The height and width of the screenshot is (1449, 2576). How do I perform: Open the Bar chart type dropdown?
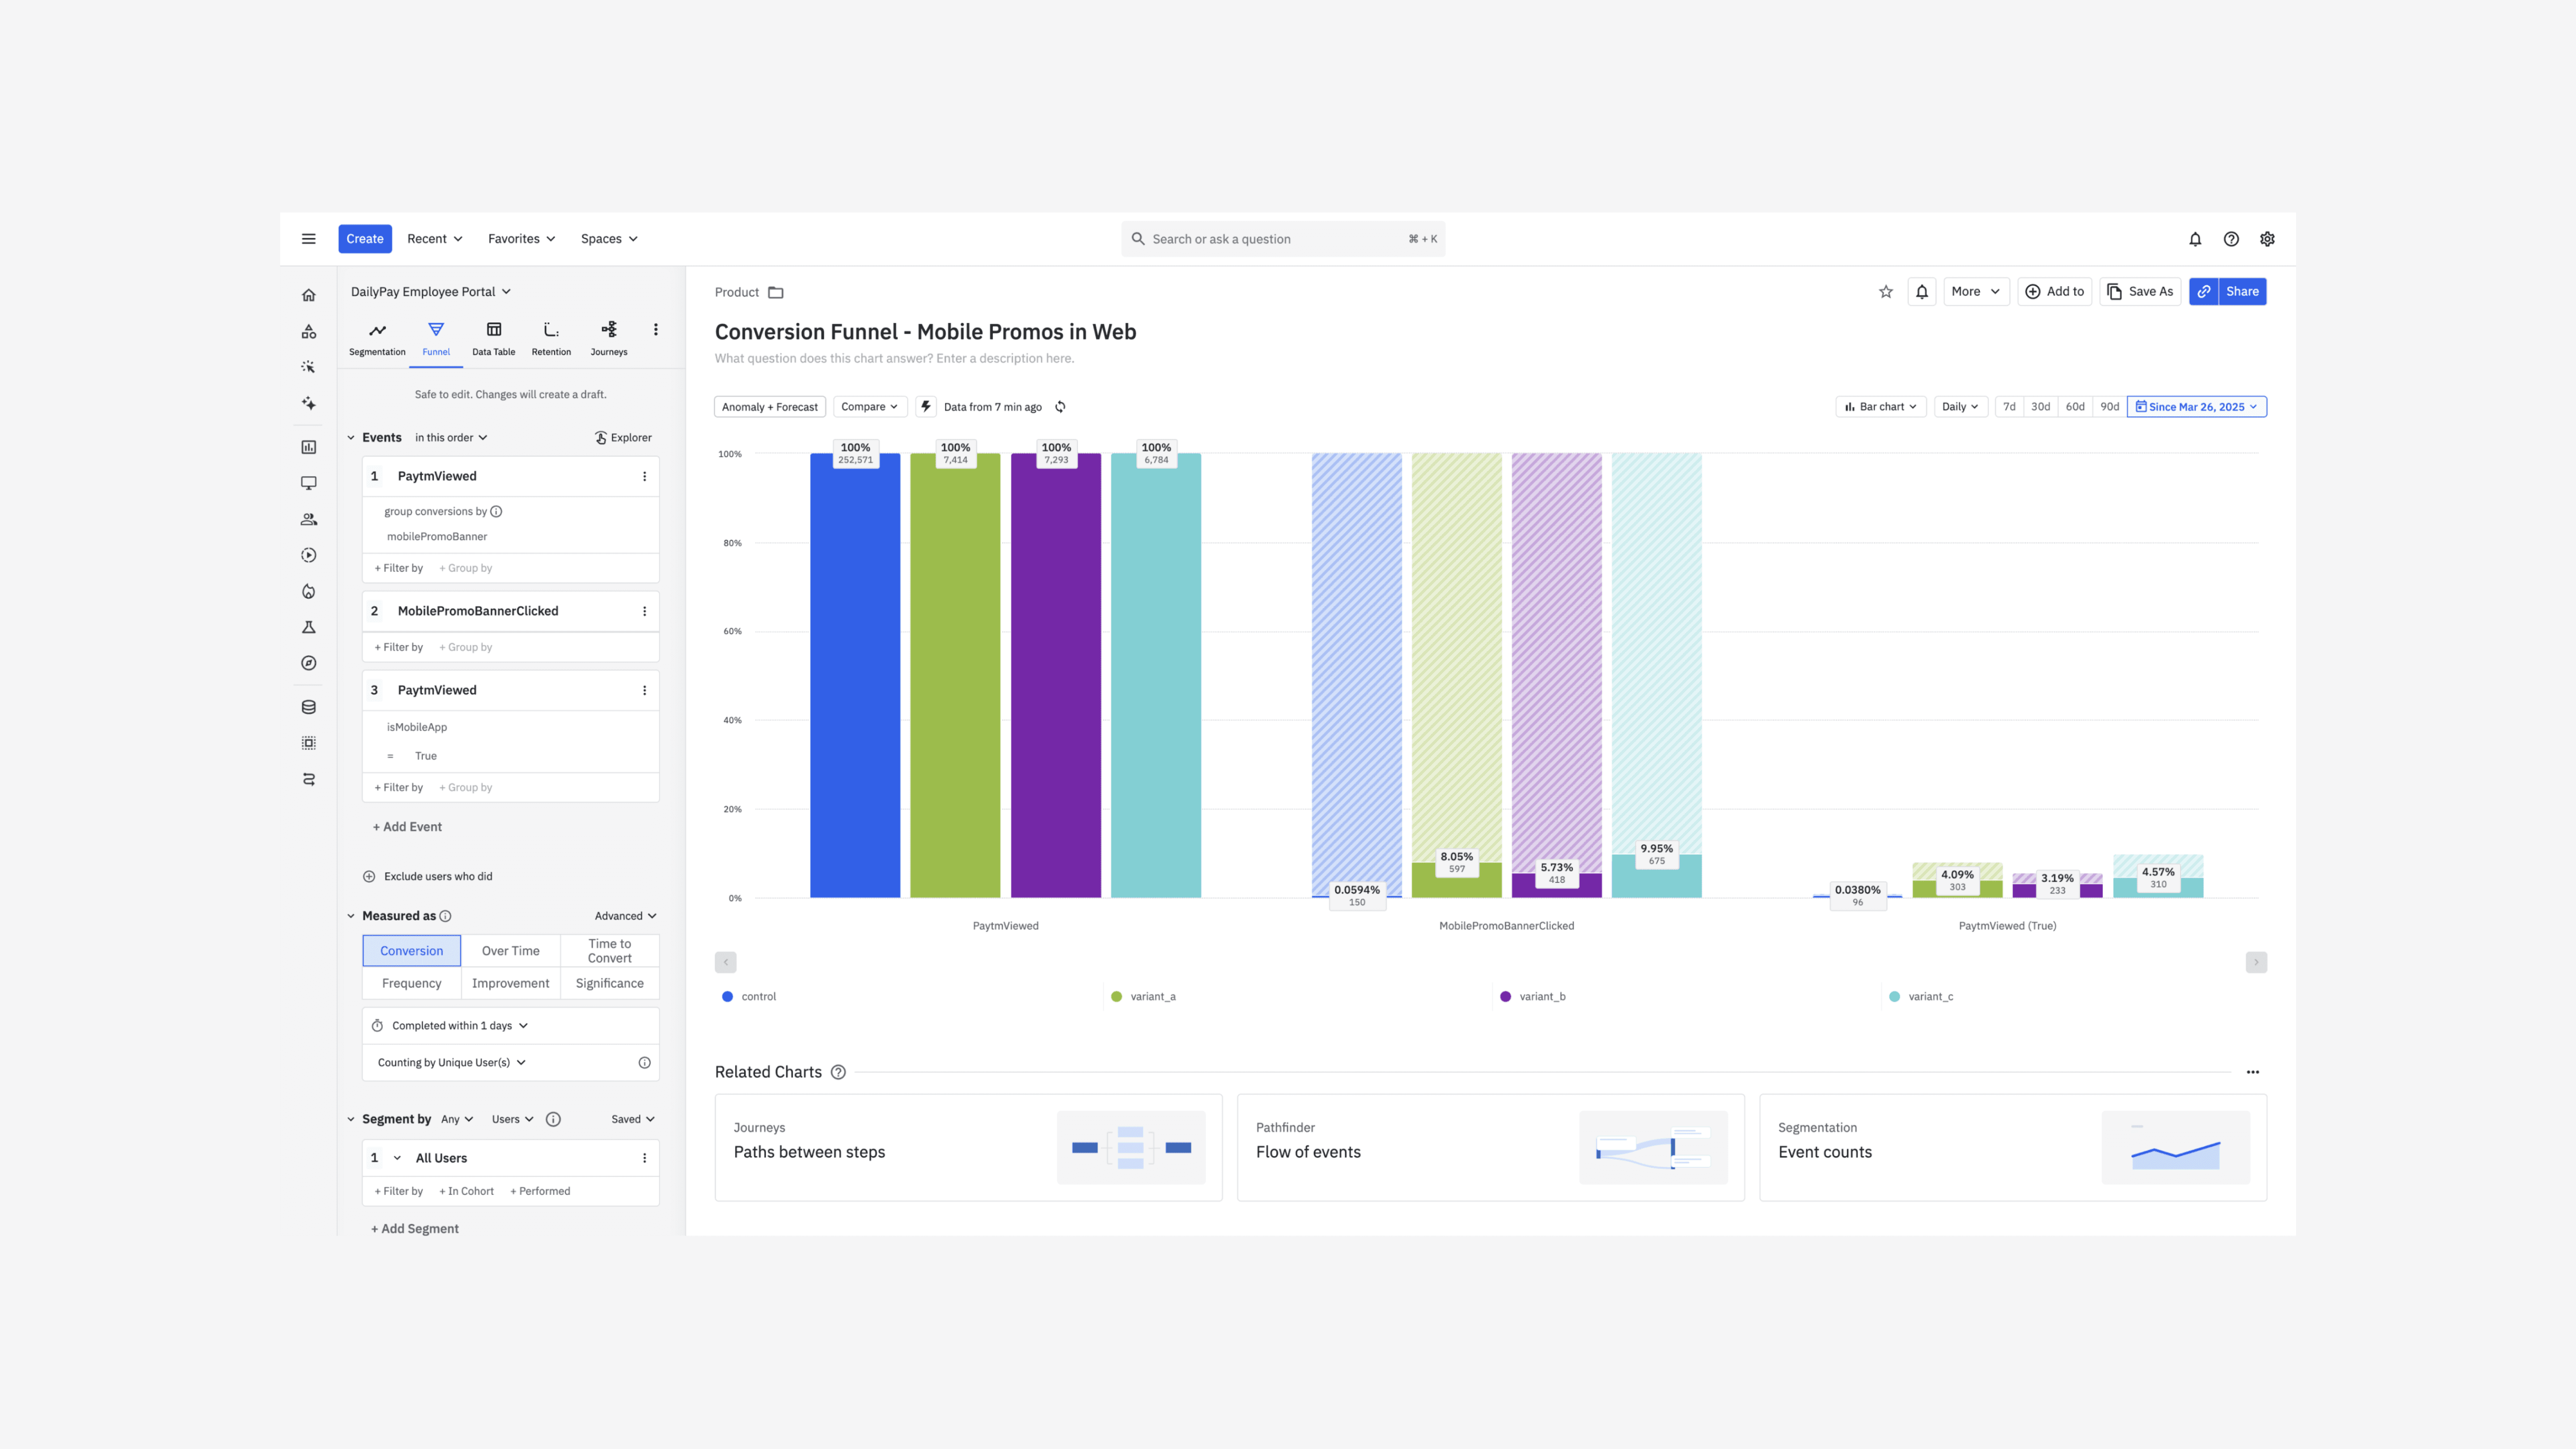(1880, 407)
